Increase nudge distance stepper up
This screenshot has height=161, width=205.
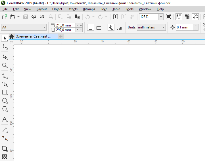coord(196,26)
